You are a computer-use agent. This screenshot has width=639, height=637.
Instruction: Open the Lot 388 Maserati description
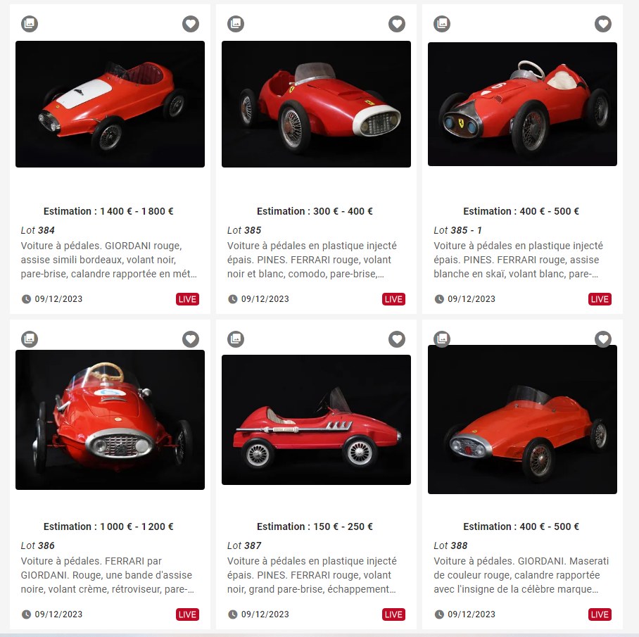pos(521,575)
